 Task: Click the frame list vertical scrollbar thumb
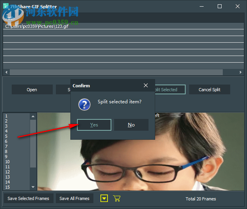(x=33, y=144)
